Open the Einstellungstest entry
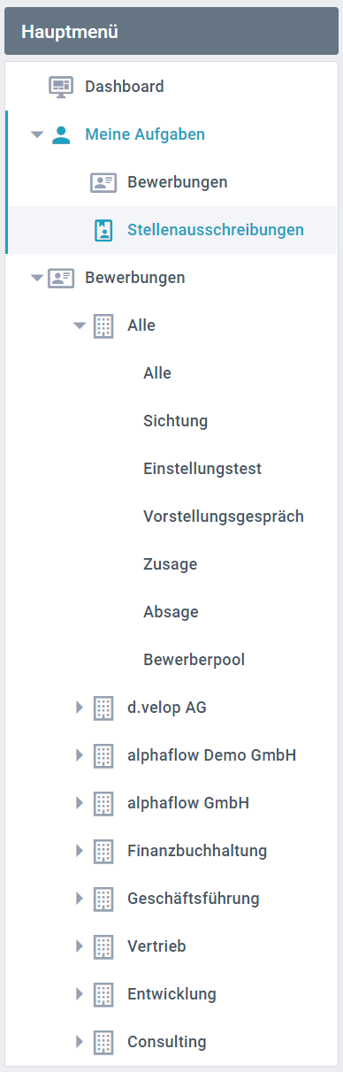This screenshot has height=1072, width=343. 202,469
